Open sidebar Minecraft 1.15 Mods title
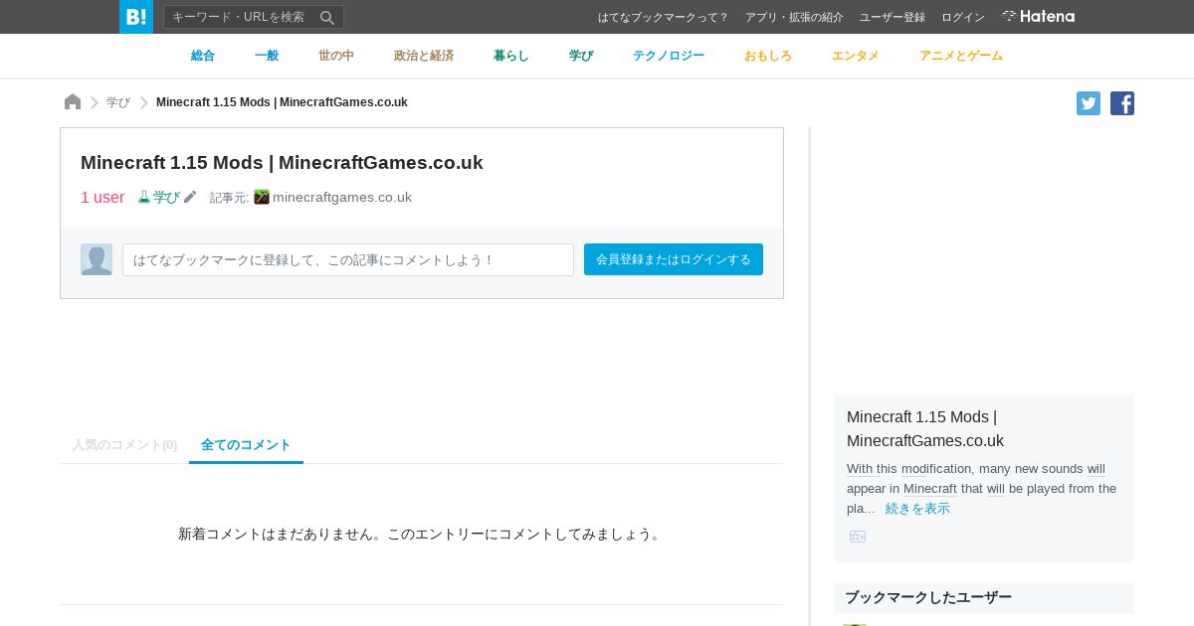Screen dimensions: 1194x626 925,428
